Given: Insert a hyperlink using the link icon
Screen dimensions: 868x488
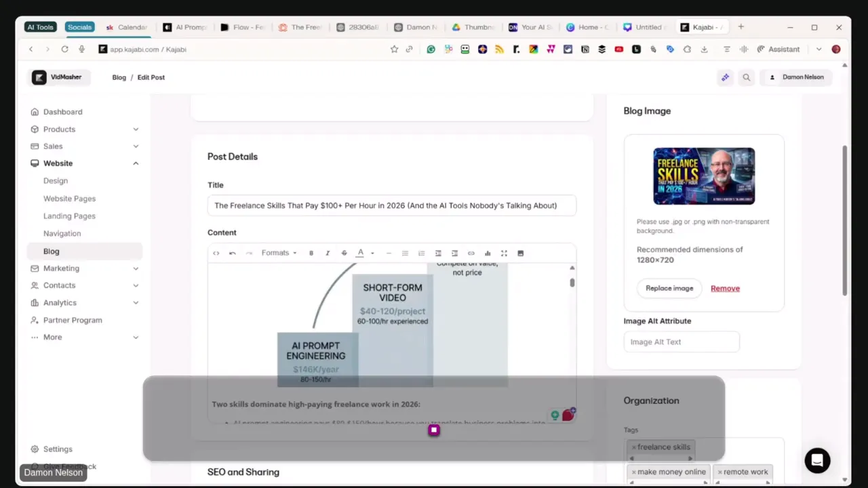Looking at the screenshot, I should pos(471,253).
